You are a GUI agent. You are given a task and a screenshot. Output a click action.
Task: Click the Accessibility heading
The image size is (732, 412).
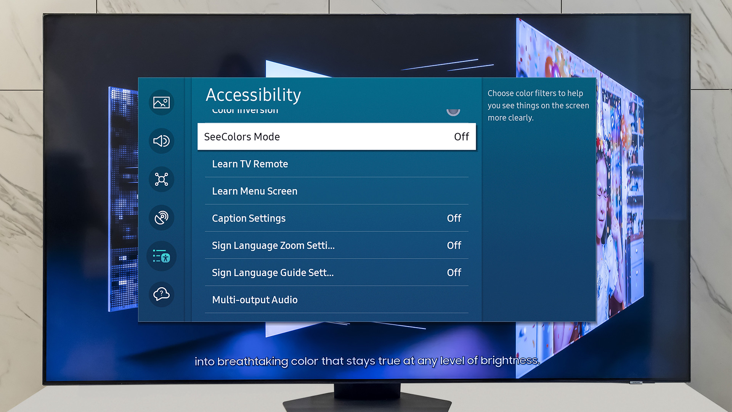[253, 95]
